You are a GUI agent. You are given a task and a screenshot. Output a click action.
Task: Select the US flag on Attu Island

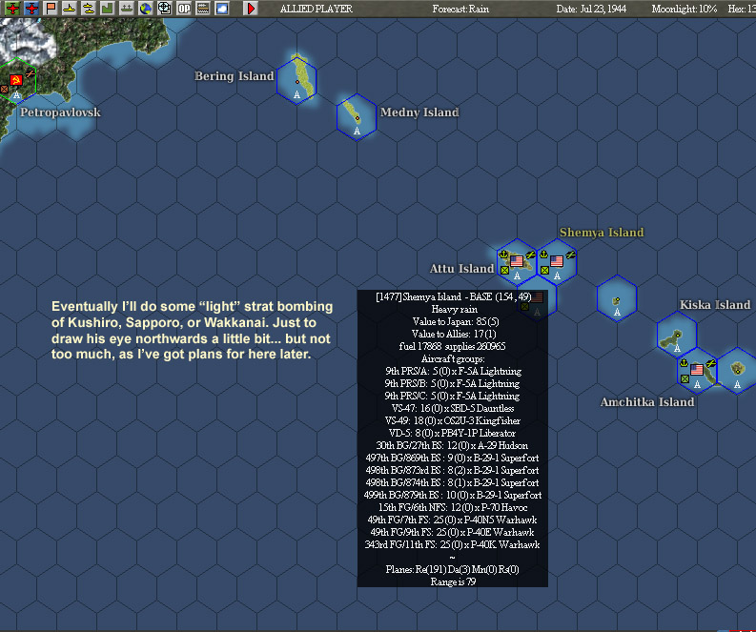pos(517,261)
